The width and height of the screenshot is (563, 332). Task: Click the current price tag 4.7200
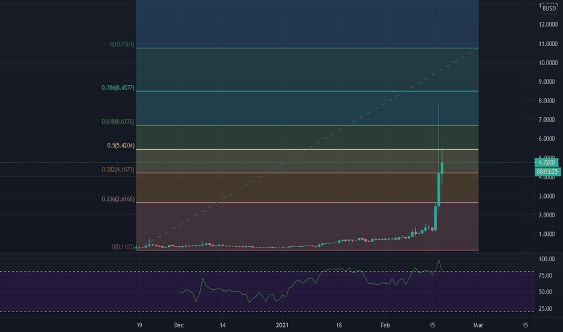tap(547, 162)
